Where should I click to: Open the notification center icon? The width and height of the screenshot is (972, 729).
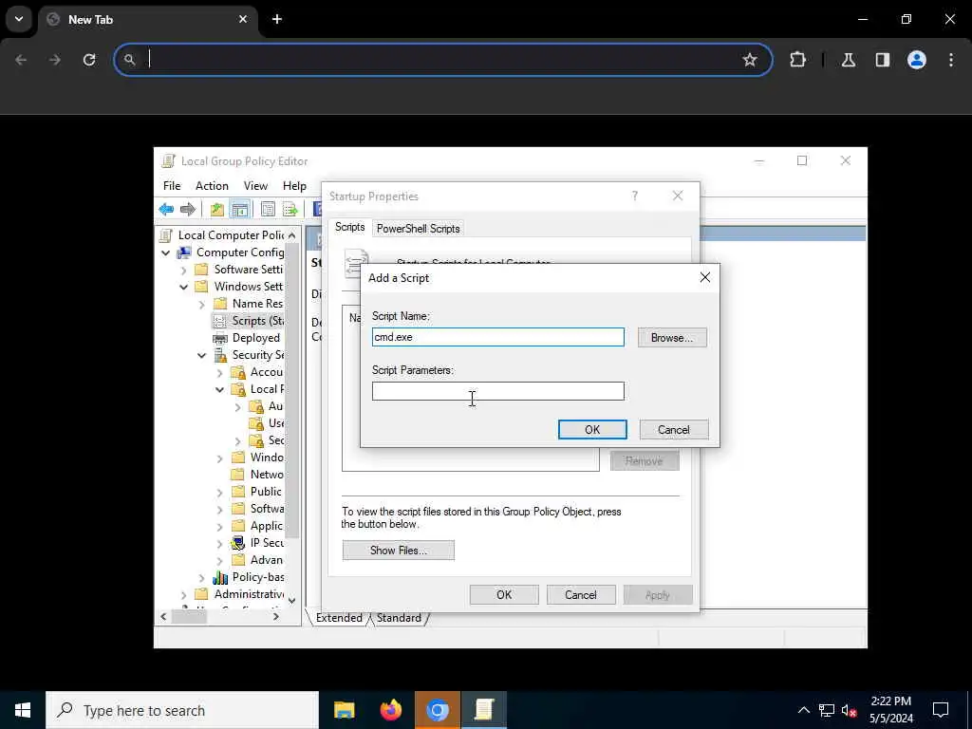pyautogui.click(x=941, y=710)
